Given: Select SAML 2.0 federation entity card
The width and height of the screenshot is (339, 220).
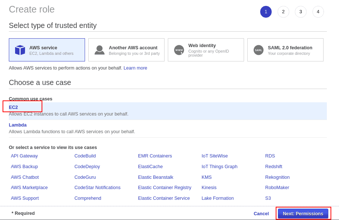Looking at the screenshot, I should tap(285, 50).
